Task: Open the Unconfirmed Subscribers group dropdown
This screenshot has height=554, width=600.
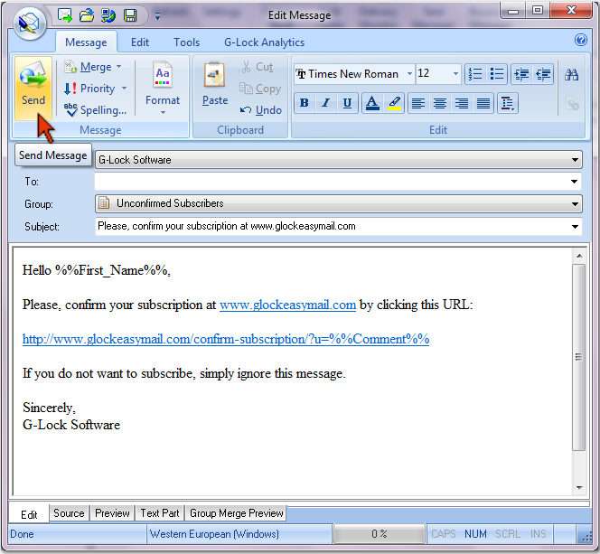Action: (x=338, y=203)
